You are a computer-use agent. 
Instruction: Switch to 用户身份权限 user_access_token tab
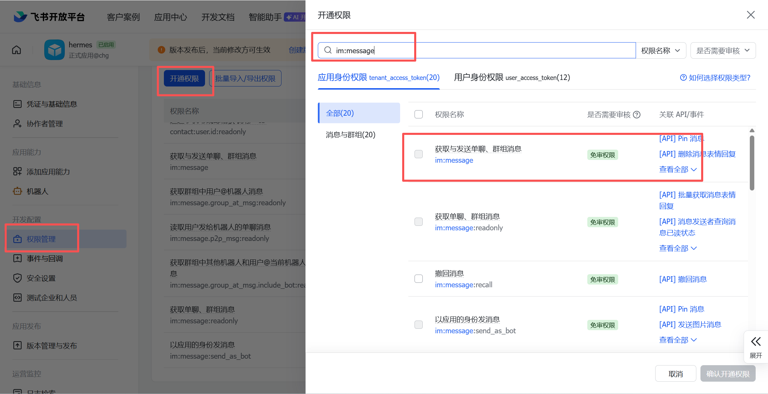[512, 78]
